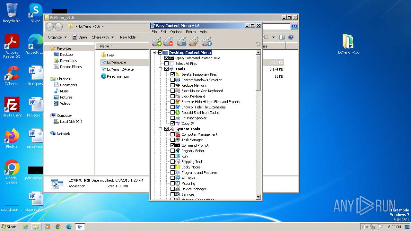Expand the Explorer address bar path dropdown
The width and height of the screenshot is (411, 231).
pyautogui.click(x=103, y=27)
